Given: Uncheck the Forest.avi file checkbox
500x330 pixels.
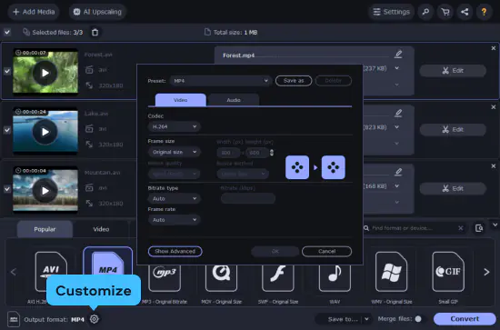Looking at the screenshot, I should point(7,71).
